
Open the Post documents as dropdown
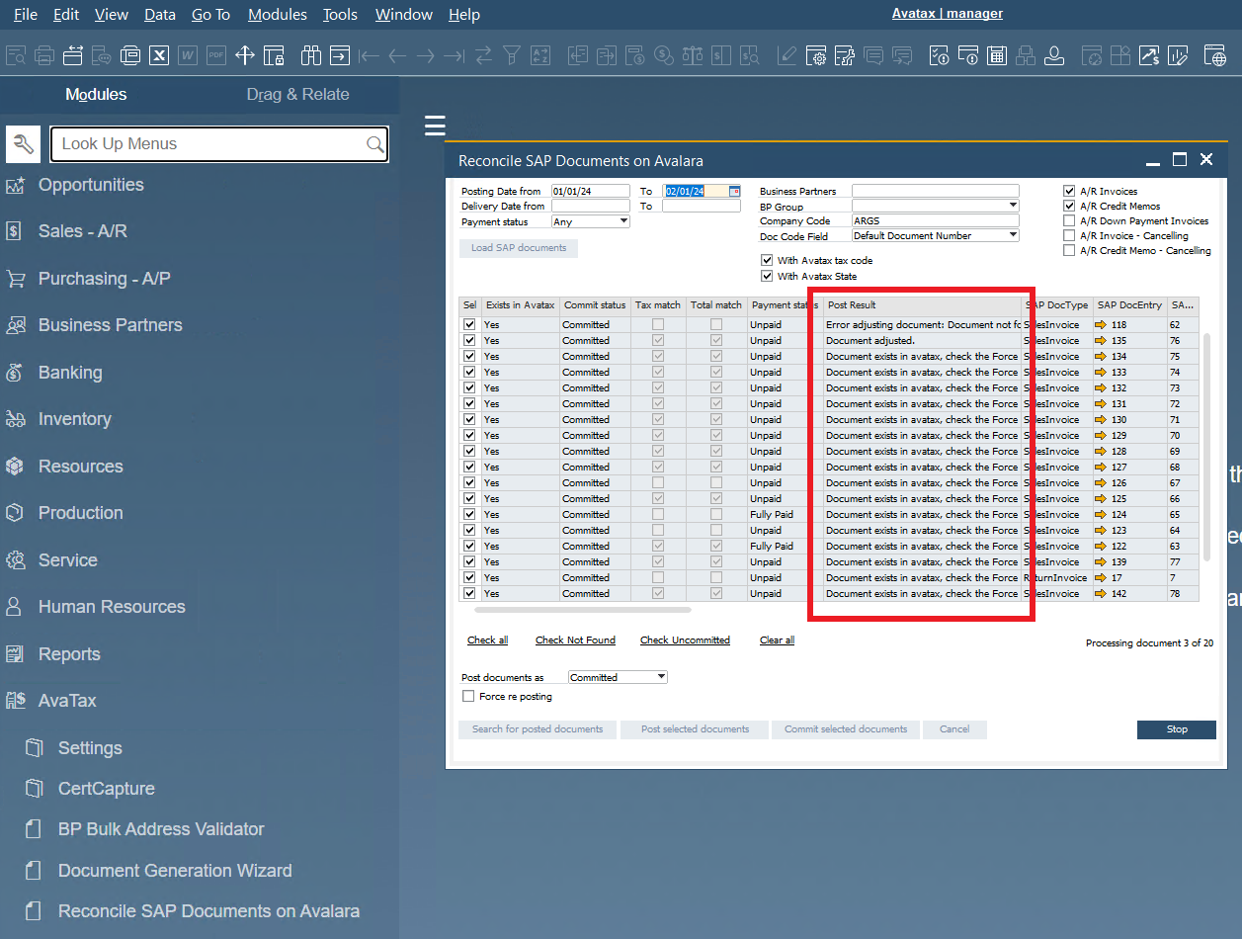pos(619,677)
